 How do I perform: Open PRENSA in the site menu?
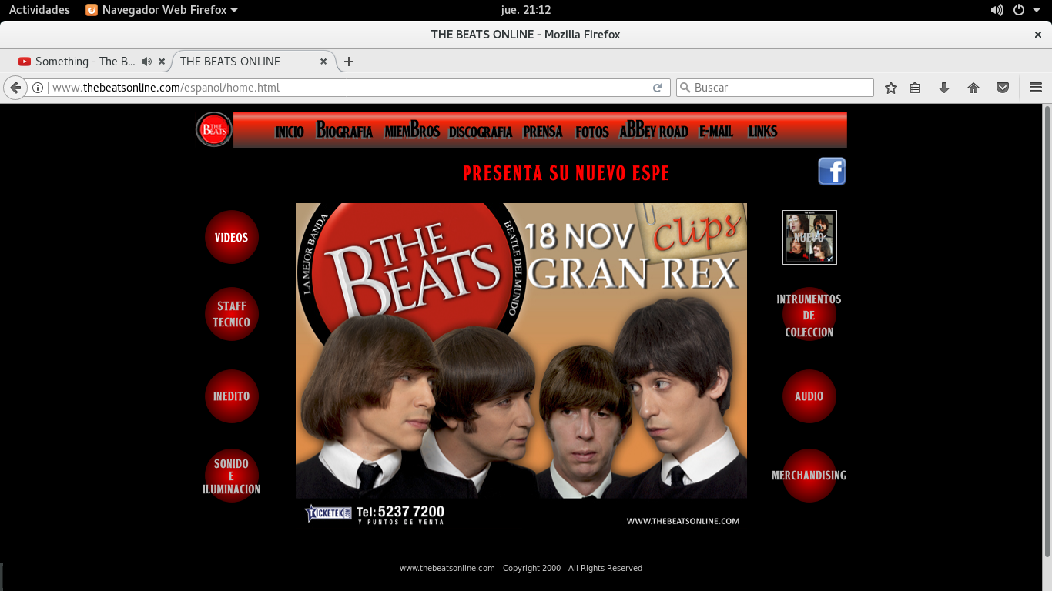tap(543, 132)
